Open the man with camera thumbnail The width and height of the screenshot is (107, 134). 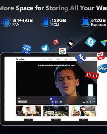[x=83, y=111]
